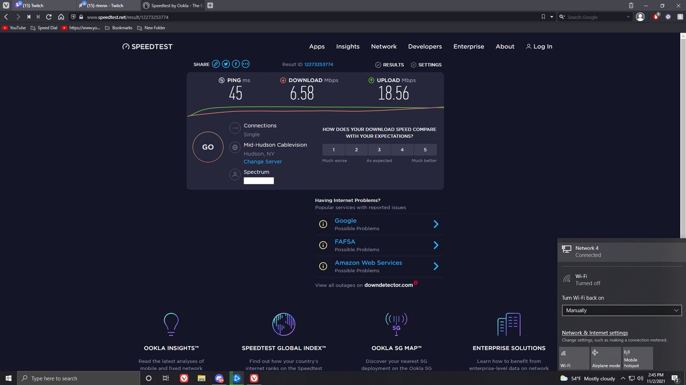This screenshot has height=385, width=686.
Task: Open File Explorer from the taskbar
Action: coord(201,378)
